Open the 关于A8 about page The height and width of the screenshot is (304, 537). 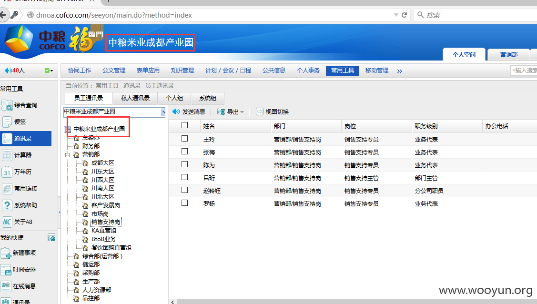[18, 222]
